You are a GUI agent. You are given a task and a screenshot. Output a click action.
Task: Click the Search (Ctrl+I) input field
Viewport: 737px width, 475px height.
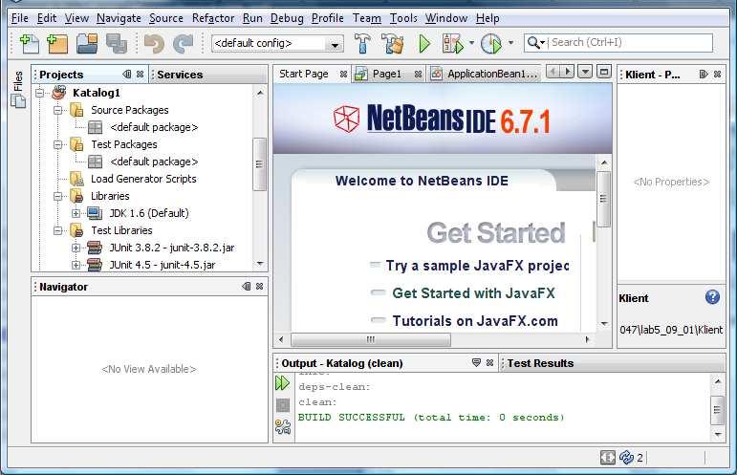[631, 43]
